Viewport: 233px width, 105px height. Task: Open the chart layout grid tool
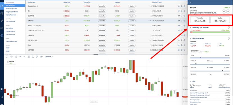(x=29, y=56)
